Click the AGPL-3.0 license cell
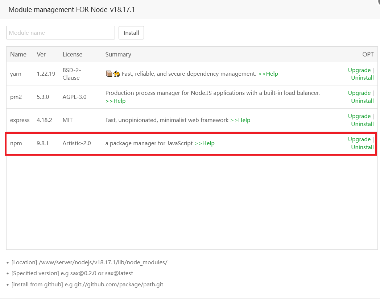Screen dimensions: 380x299 [74, 97]
